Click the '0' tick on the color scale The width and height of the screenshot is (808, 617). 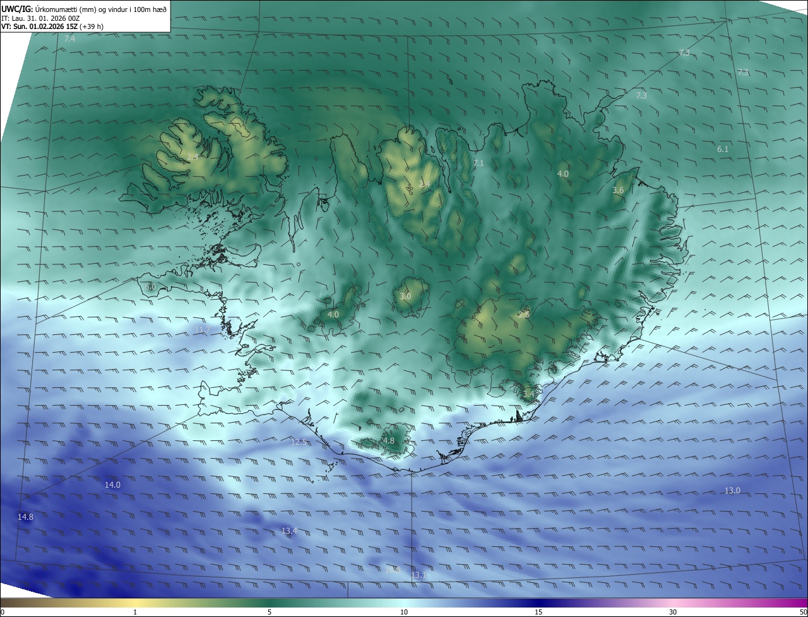click(x=2, y=612)
